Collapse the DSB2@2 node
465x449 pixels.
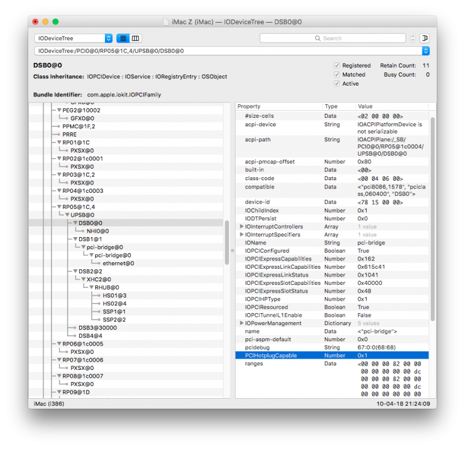[76, 271]
